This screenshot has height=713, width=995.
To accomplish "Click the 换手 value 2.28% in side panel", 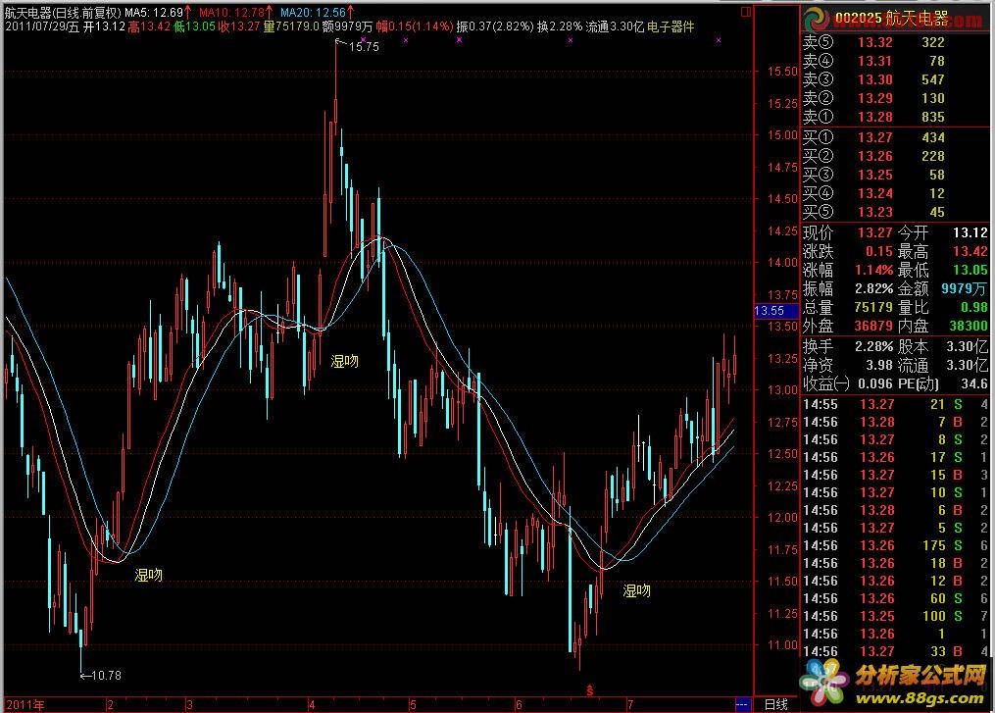I will coord(873,346).
